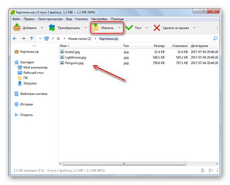This screenshot has height=185, width=230.
Task: Click the horizontal scrollbar right arrow
Action: pos(217,164)
